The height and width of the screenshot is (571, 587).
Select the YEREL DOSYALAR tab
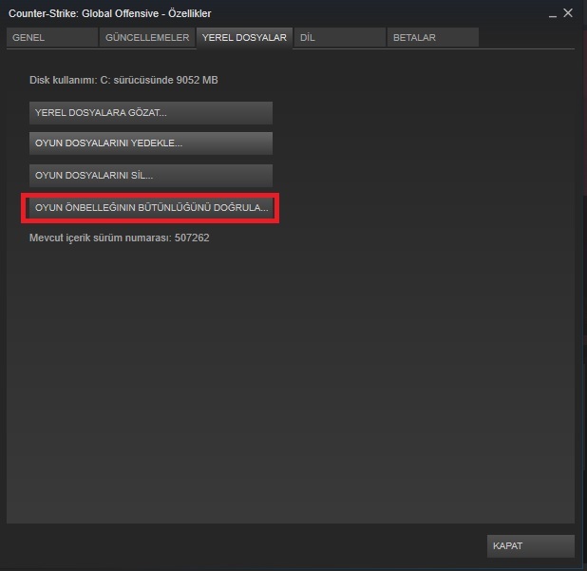click(x=244, y=37)
